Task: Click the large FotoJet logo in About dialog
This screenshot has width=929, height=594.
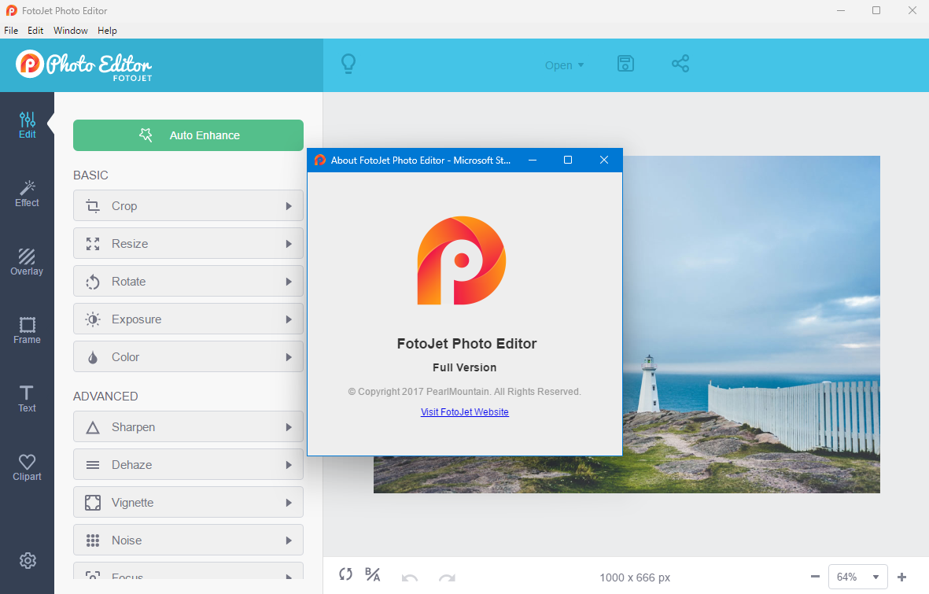Action: pyautogui.click(x=462, y=261)
